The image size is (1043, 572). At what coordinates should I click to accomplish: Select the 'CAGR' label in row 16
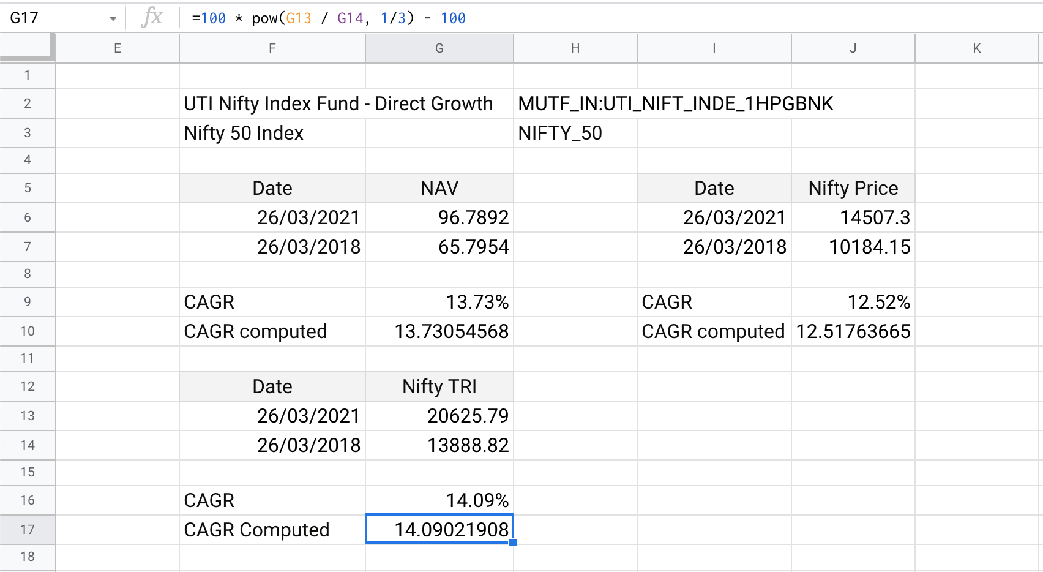coord(272,500)
